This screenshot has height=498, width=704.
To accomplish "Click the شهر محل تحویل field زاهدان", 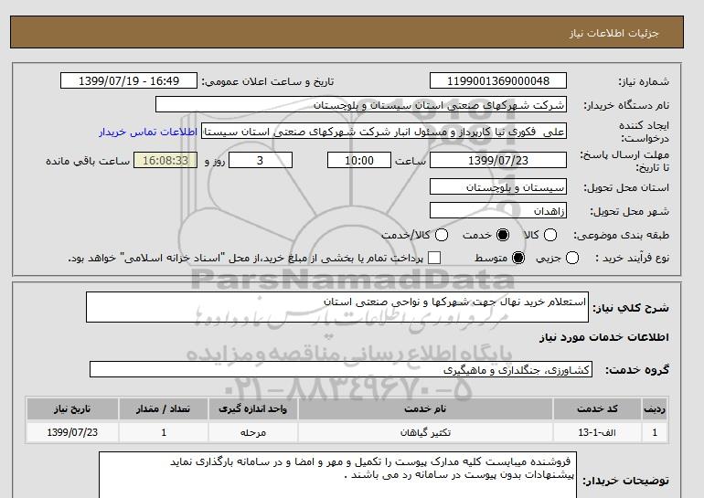I will click(x=498, y=211).
